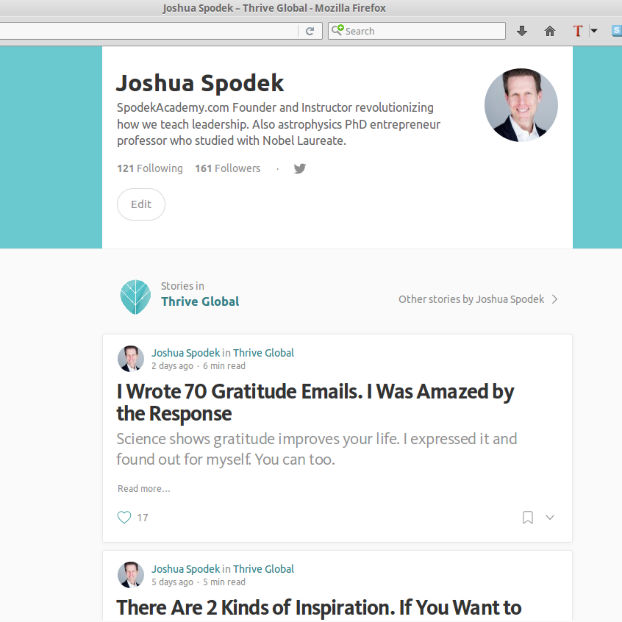Expand the Gratitude story options chevron

click(550, 518)
